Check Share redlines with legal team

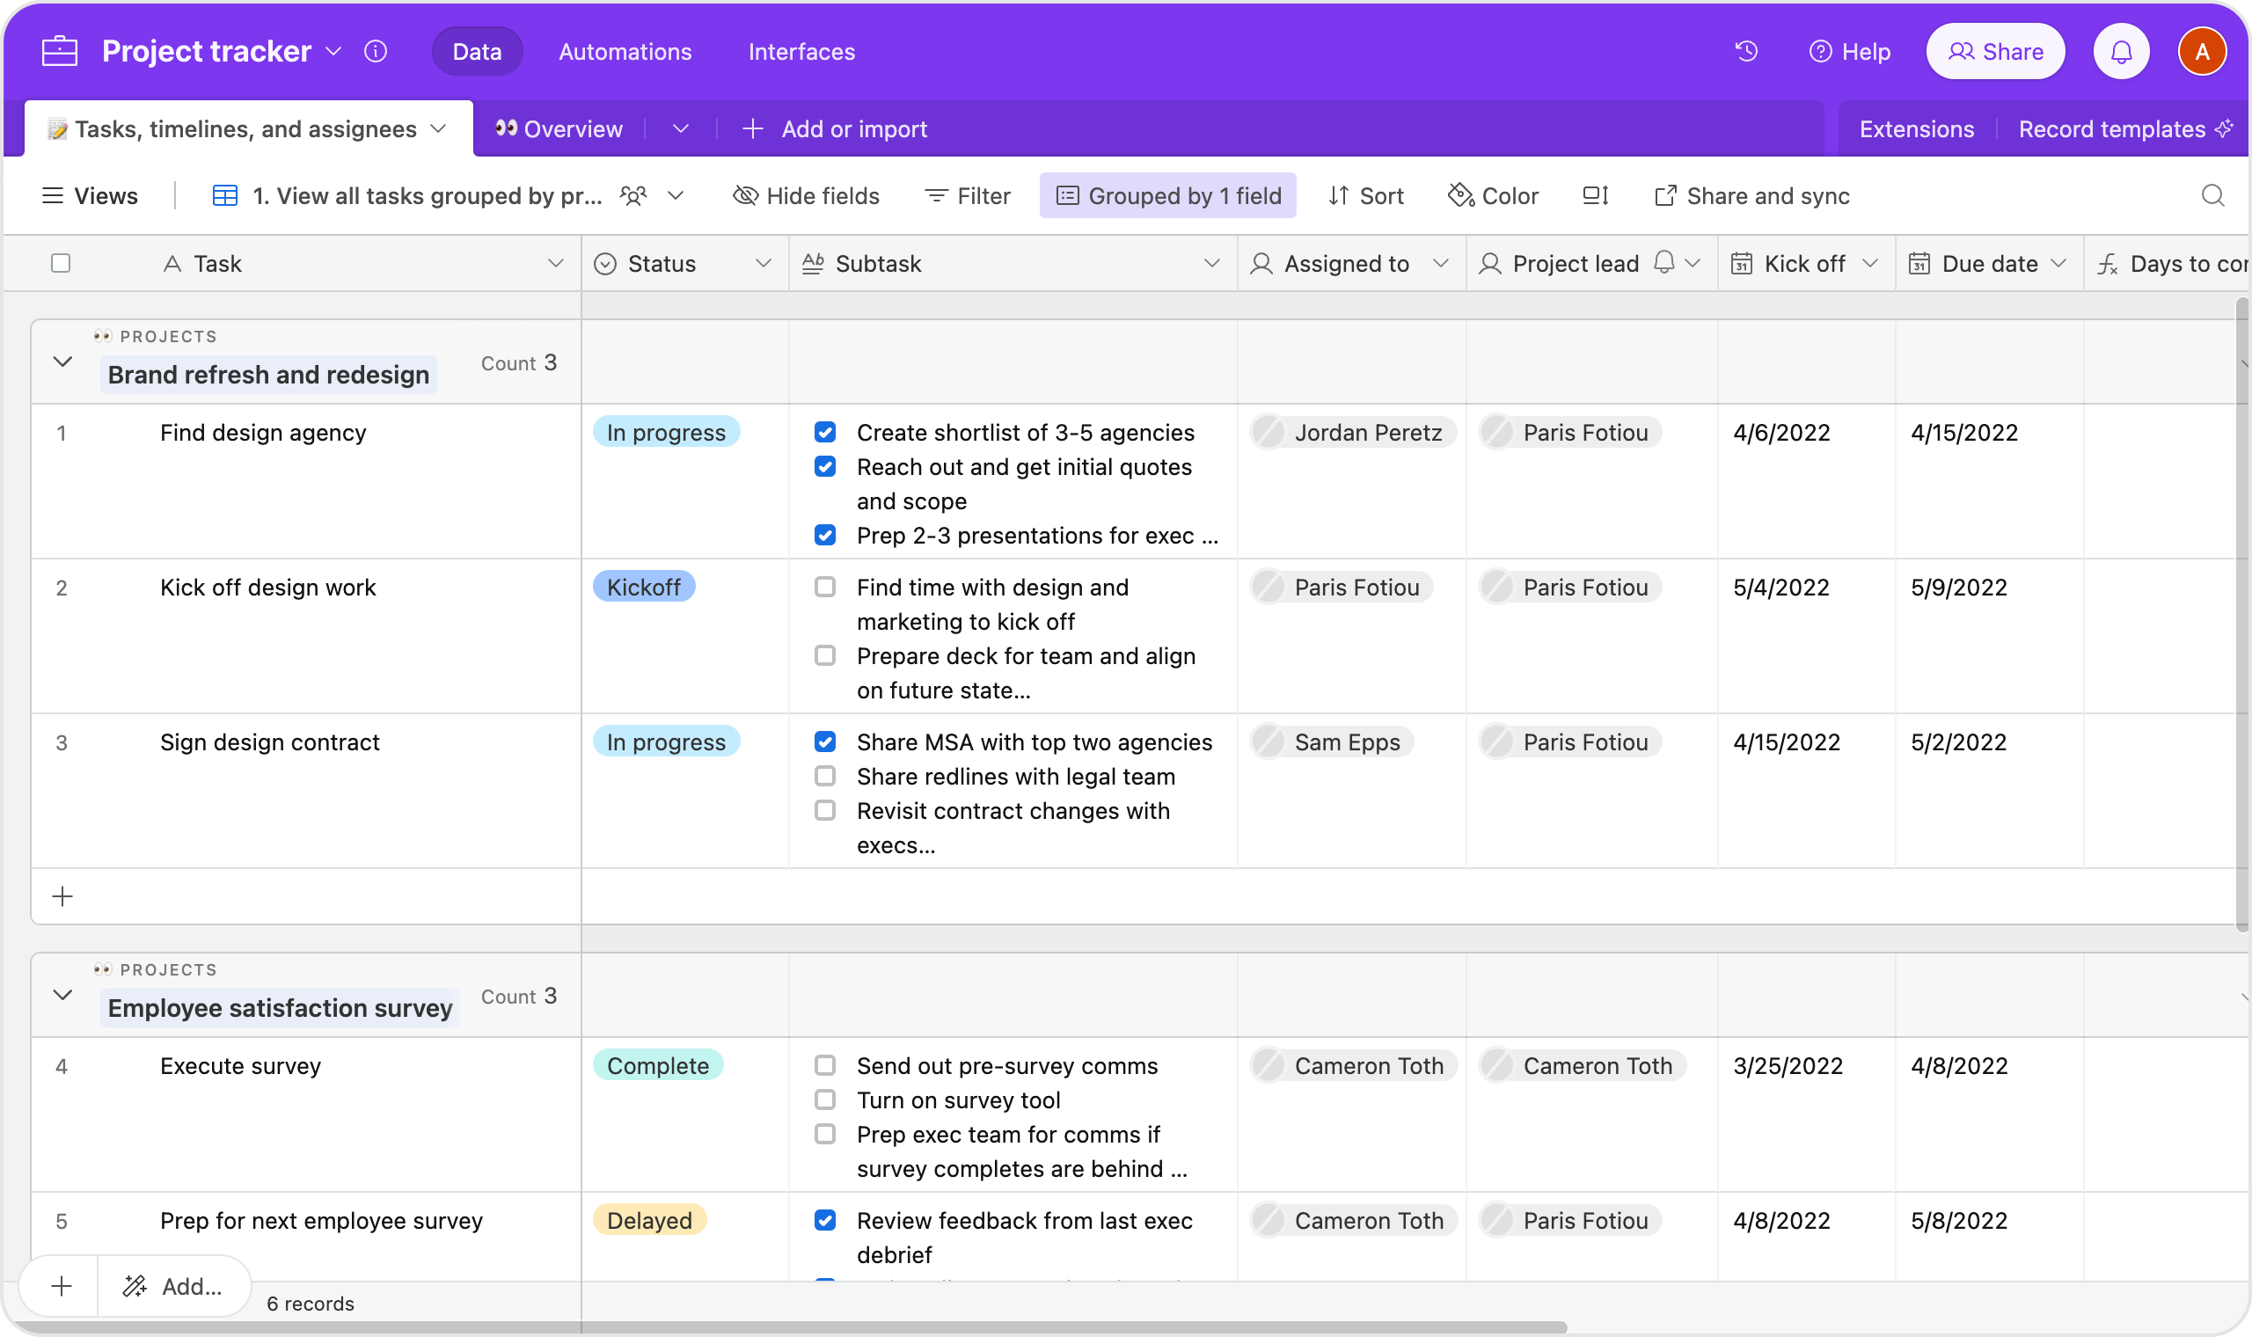825,777
